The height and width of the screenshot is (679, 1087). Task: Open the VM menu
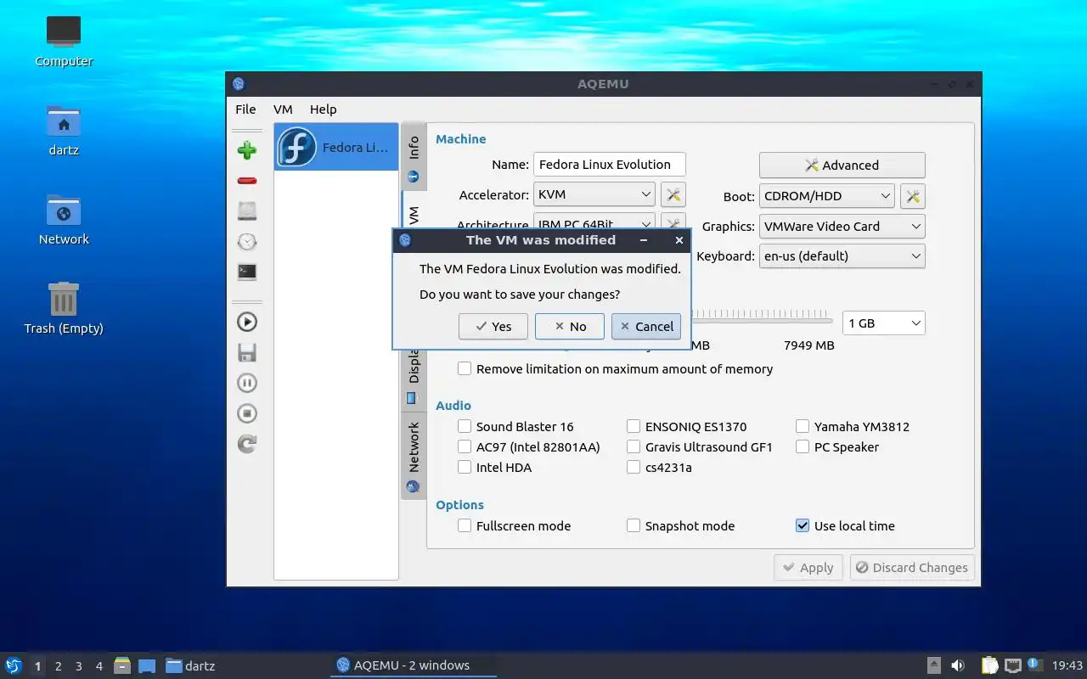coord(283,109)
